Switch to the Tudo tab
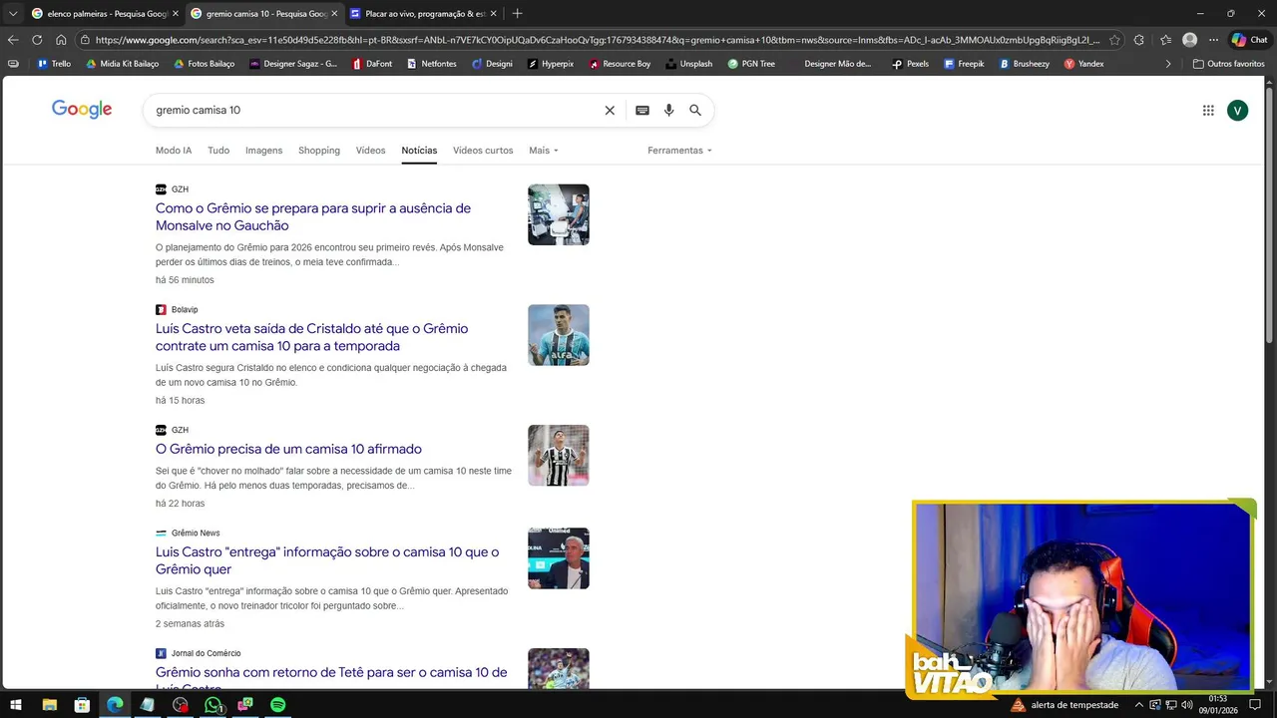 tap(218, 151)
